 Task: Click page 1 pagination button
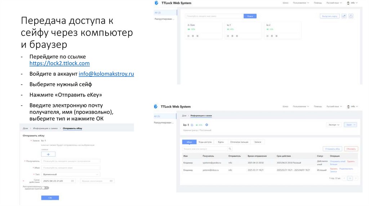pos(350,178)
